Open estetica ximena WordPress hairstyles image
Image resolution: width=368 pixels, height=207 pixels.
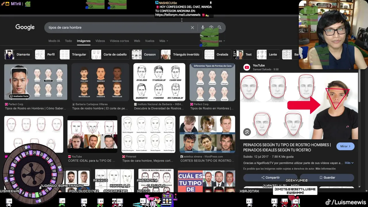(207, 135)
